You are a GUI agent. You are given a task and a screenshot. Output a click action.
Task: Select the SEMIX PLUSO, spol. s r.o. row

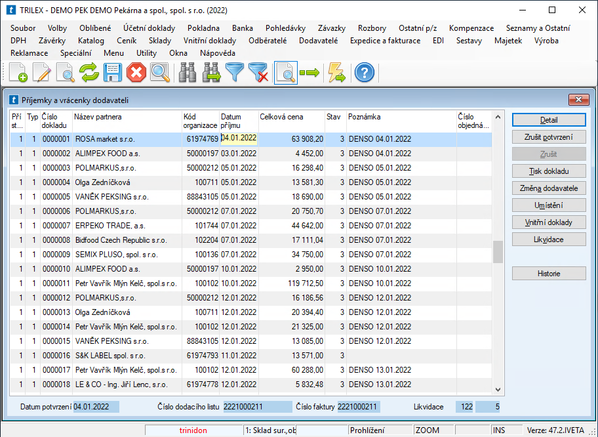click(x=251, y=255)
